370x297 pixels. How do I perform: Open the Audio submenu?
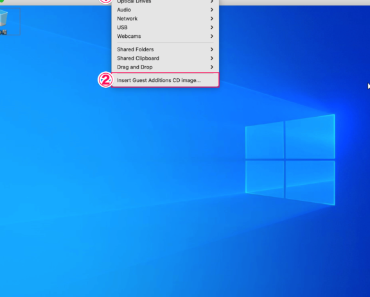point(165,10)
